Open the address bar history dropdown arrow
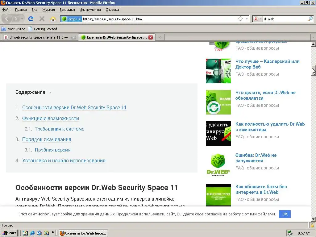The height and width of the screenshot is (237, 316). pos(247,19)
